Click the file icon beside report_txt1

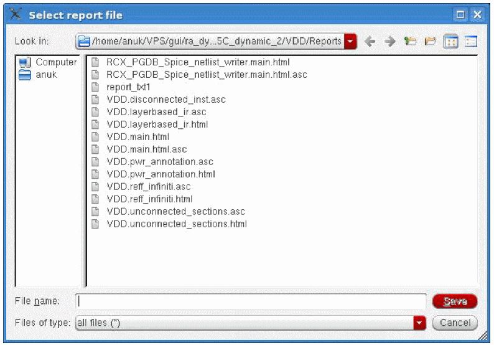[95, 87]
